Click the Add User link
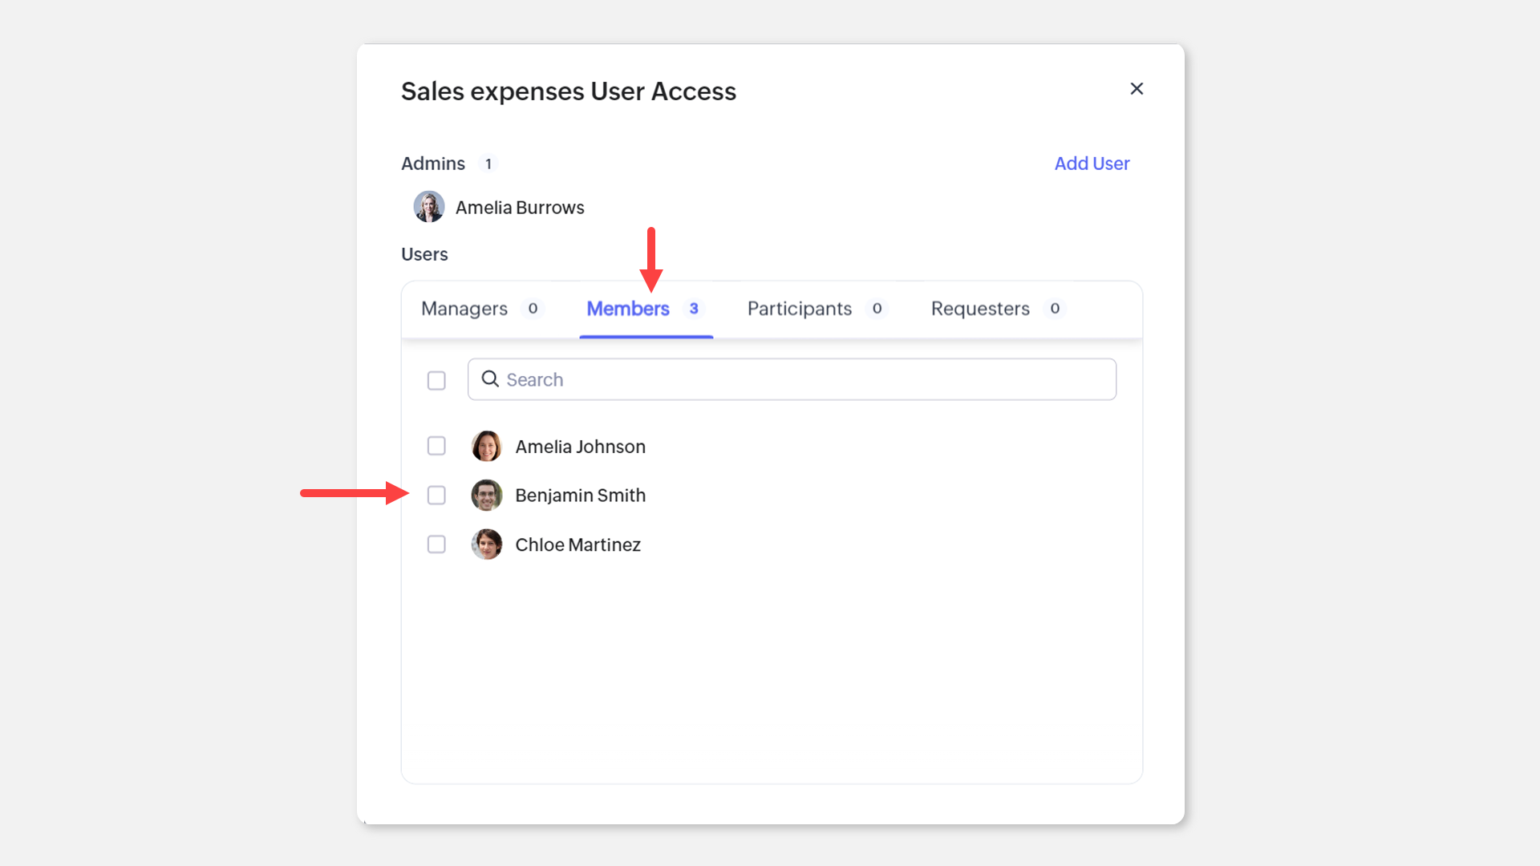The image size is (1540, 866). [x=1092, y=164]
